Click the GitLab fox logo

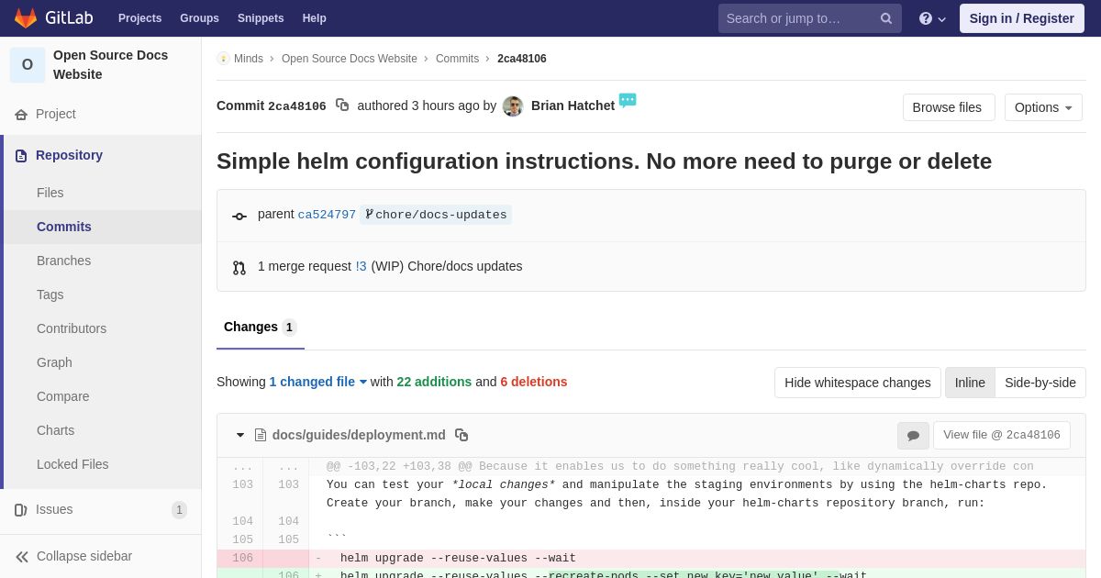26,18
